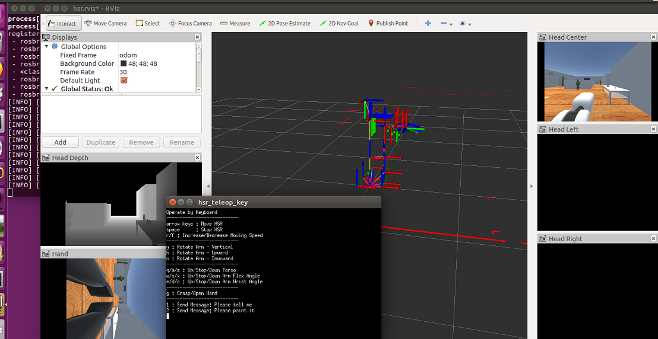
Task: Click the Fixed Frame value odom
Action: 128,55
